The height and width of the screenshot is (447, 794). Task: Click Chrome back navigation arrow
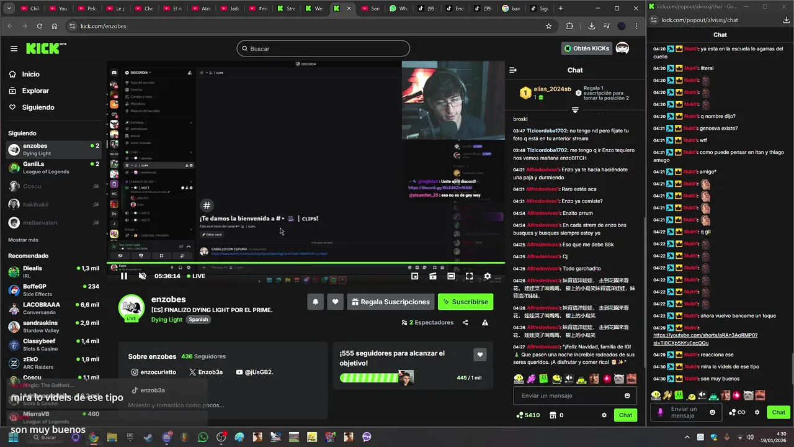pos(9,26)
